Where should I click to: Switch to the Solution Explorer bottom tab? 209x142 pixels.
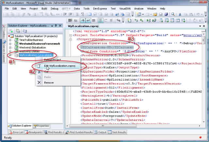20,126
